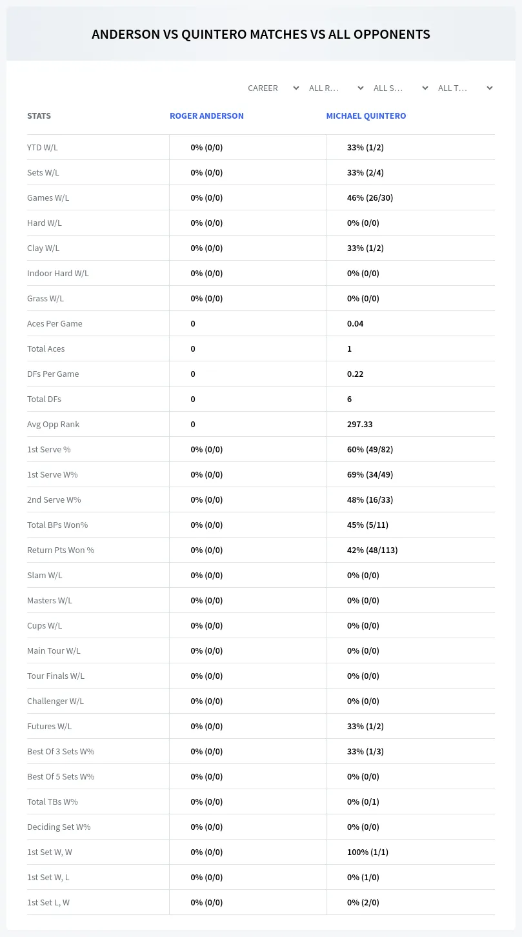The height and width of the screenshot is (937, 522).
Task: Click the chevron arrow beside ALL T…
Action: 489,88
